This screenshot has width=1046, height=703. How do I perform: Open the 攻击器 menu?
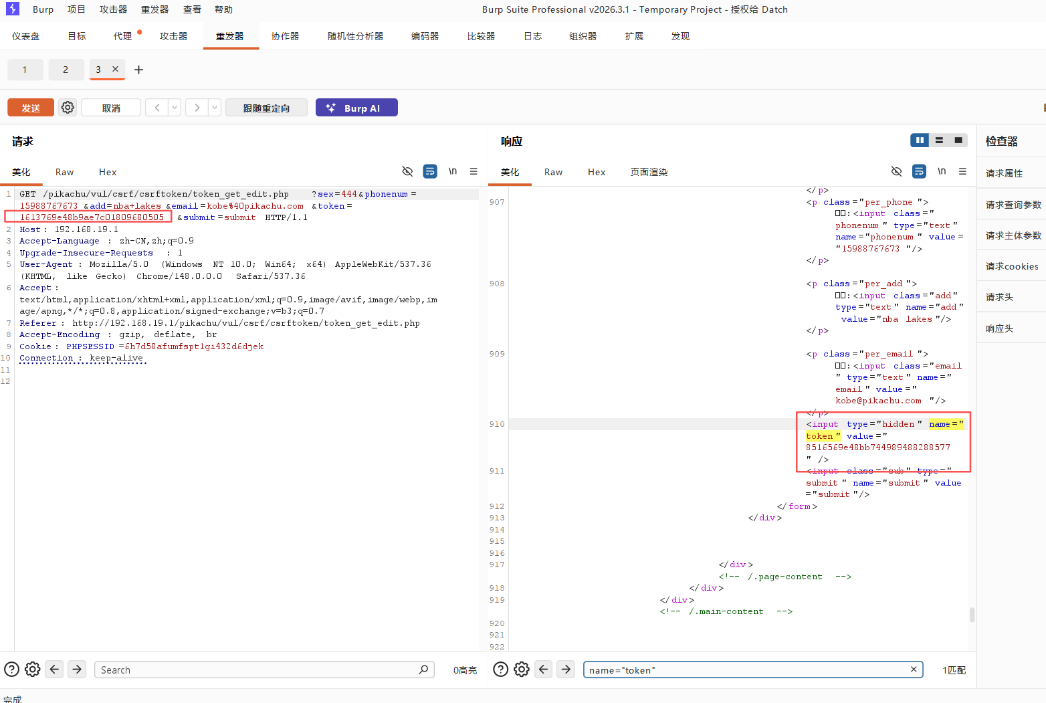(113, 9)
